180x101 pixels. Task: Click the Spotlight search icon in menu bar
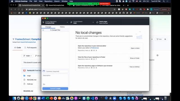pos(164,1)
